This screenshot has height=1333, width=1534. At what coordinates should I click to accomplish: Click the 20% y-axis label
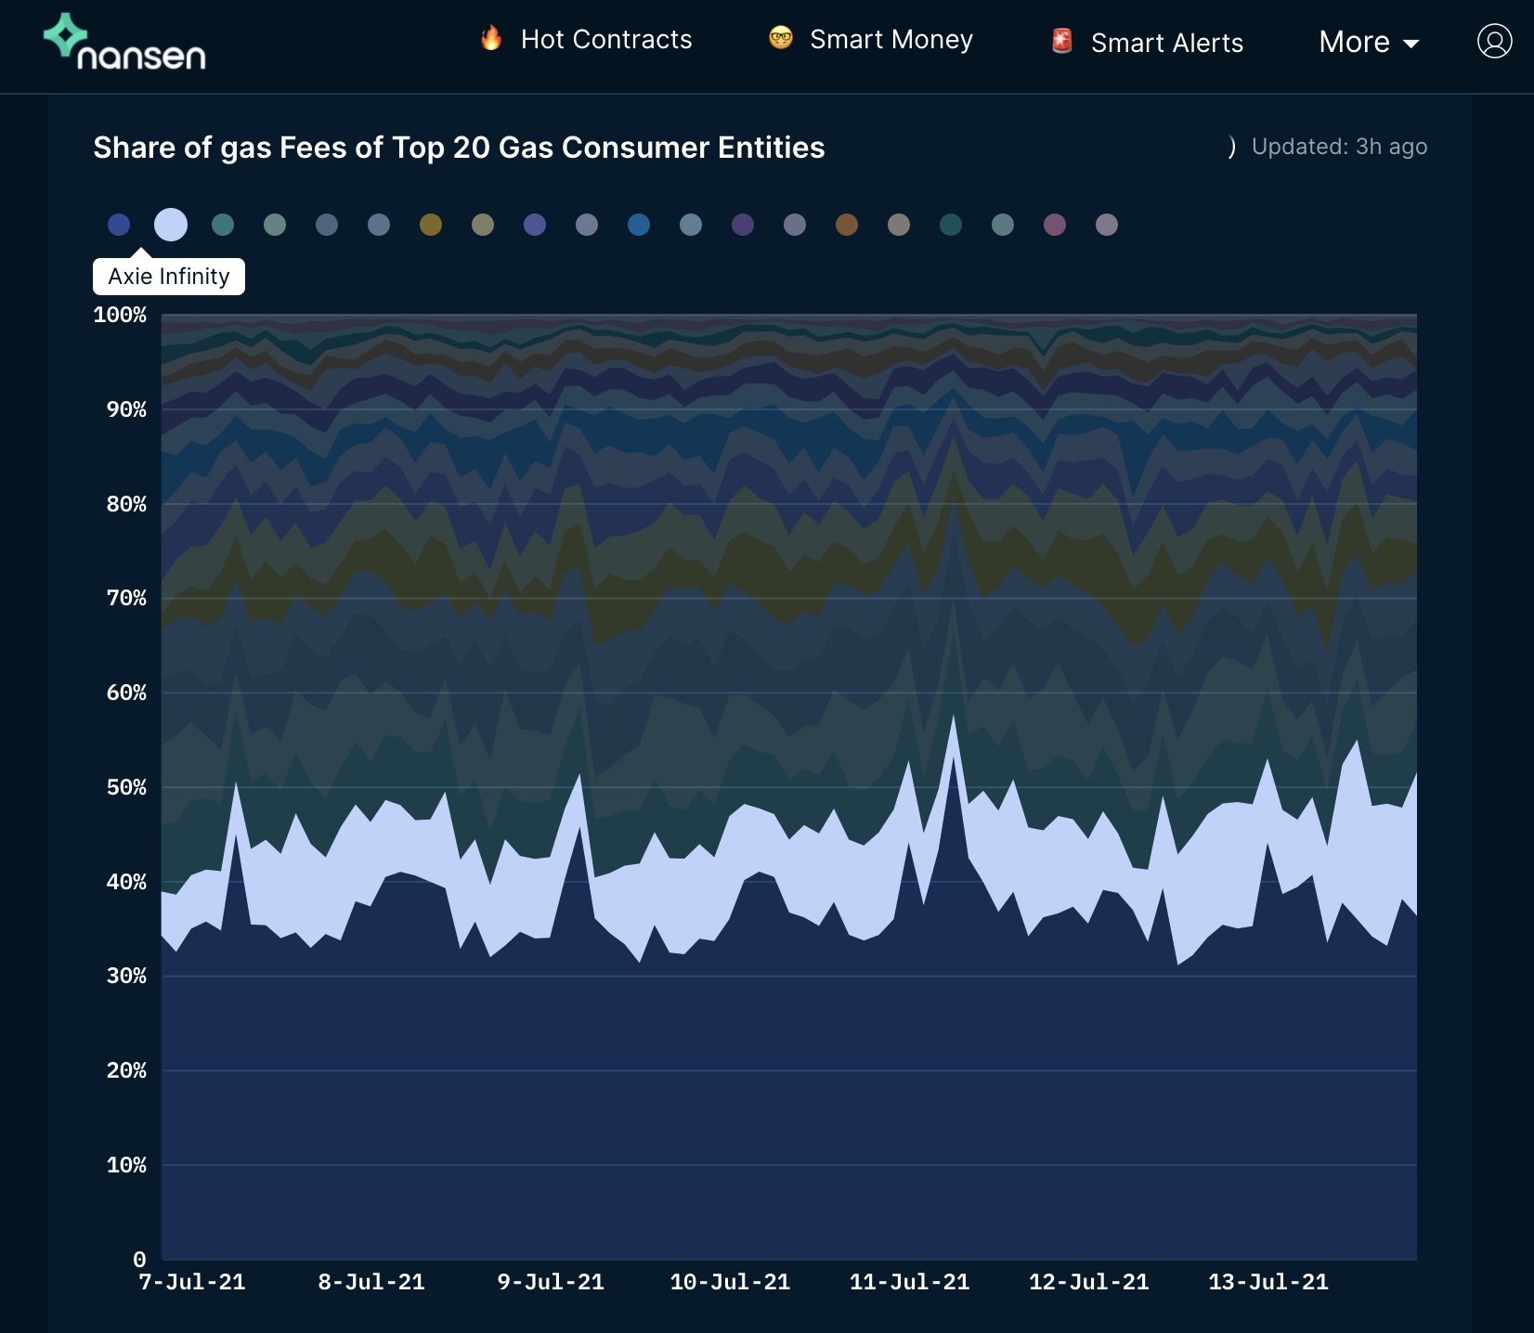(x=126, y=1070)
